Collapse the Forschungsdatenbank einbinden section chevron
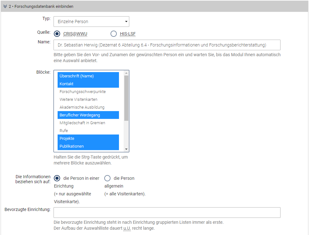 5,7
